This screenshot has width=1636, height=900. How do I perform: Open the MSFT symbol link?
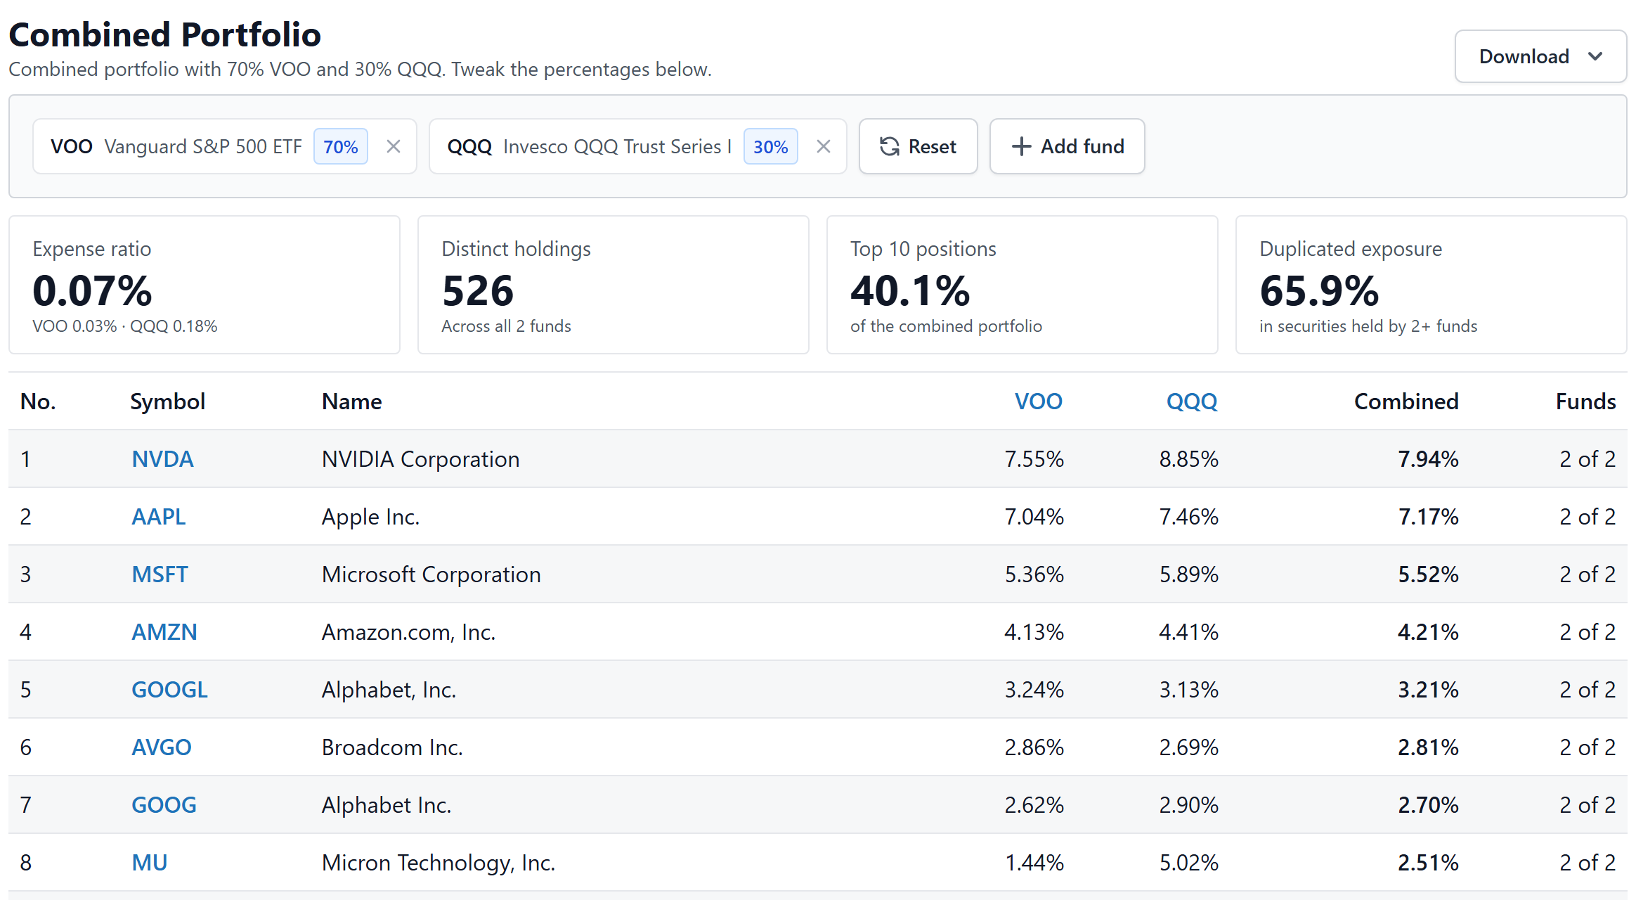point(160,574)
